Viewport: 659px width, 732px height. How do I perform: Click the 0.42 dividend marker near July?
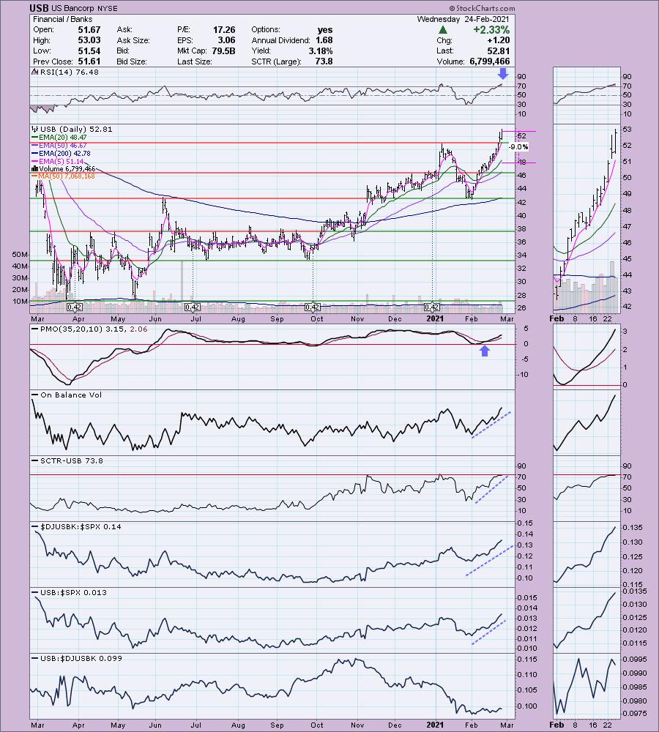[x=193, y=307]
